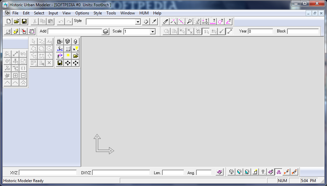Open the Input menu
Image resolution: width=327 pixels, height=186 pixels.
(x=53, y=13)
